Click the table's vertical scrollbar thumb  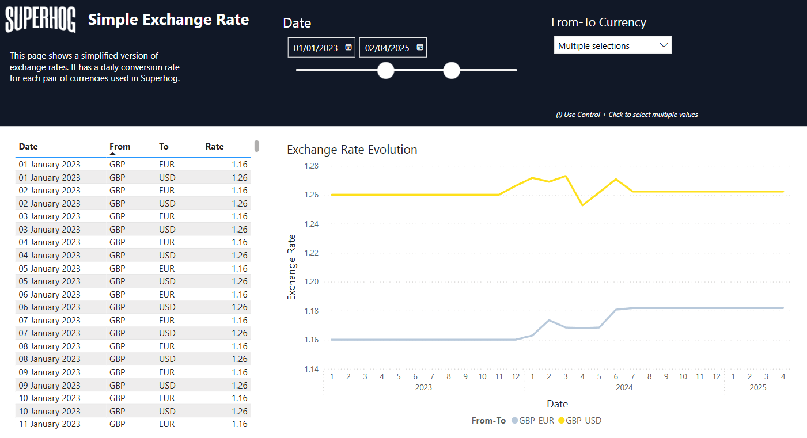click(x=257, y=146)
